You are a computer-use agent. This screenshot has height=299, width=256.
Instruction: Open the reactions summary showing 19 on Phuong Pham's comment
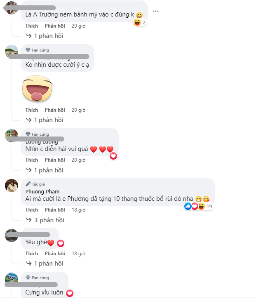point(199,206)
